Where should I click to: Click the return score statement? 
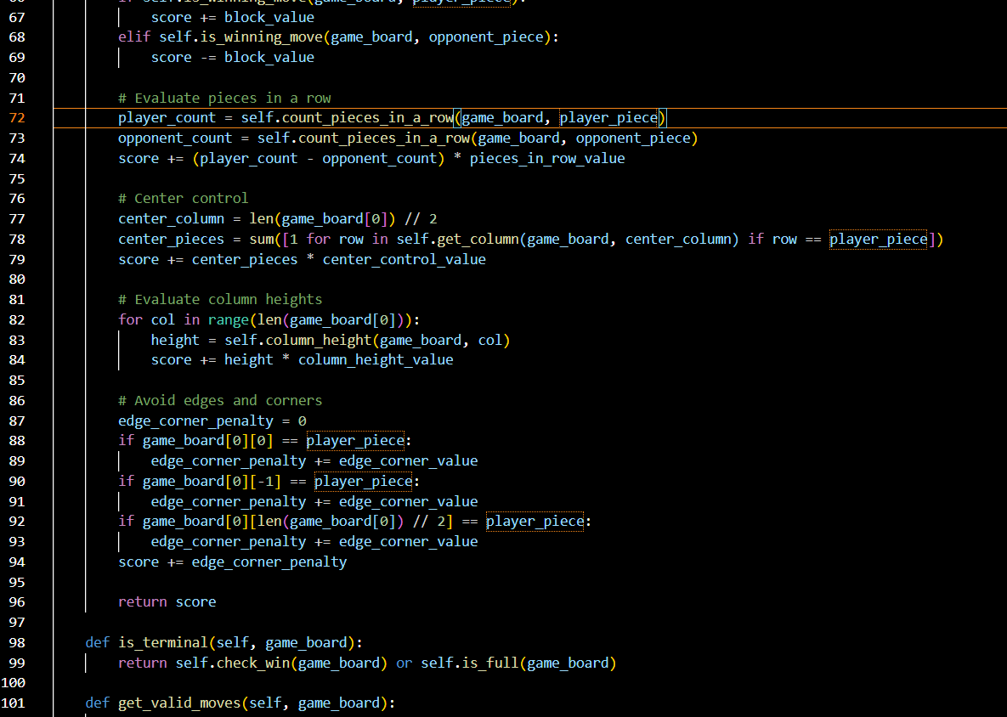(167, 601)
